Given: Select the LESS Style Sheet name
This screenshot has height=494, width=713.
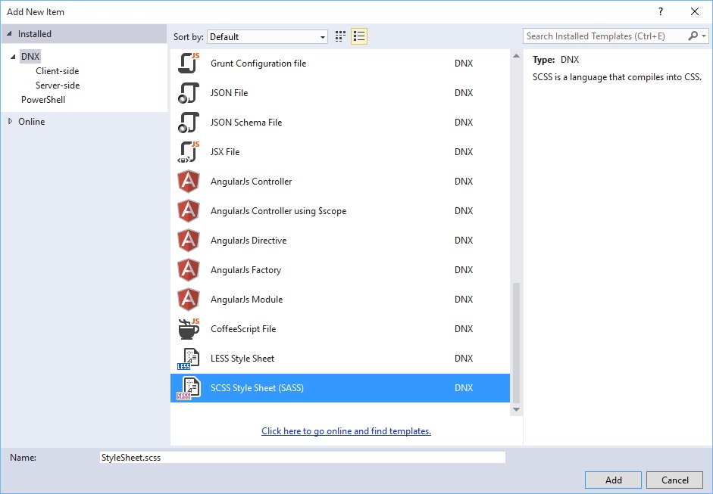Looking at the screenshot, I should point(242,359).
